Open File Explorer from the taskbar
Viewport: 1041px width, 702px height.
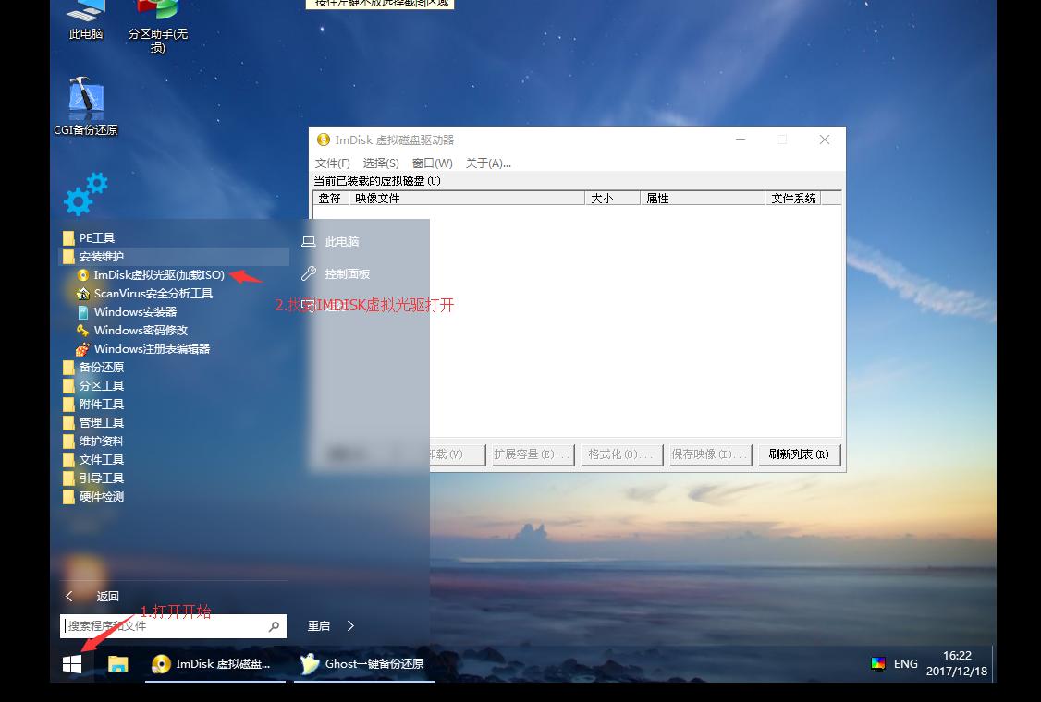click(118, 664)
